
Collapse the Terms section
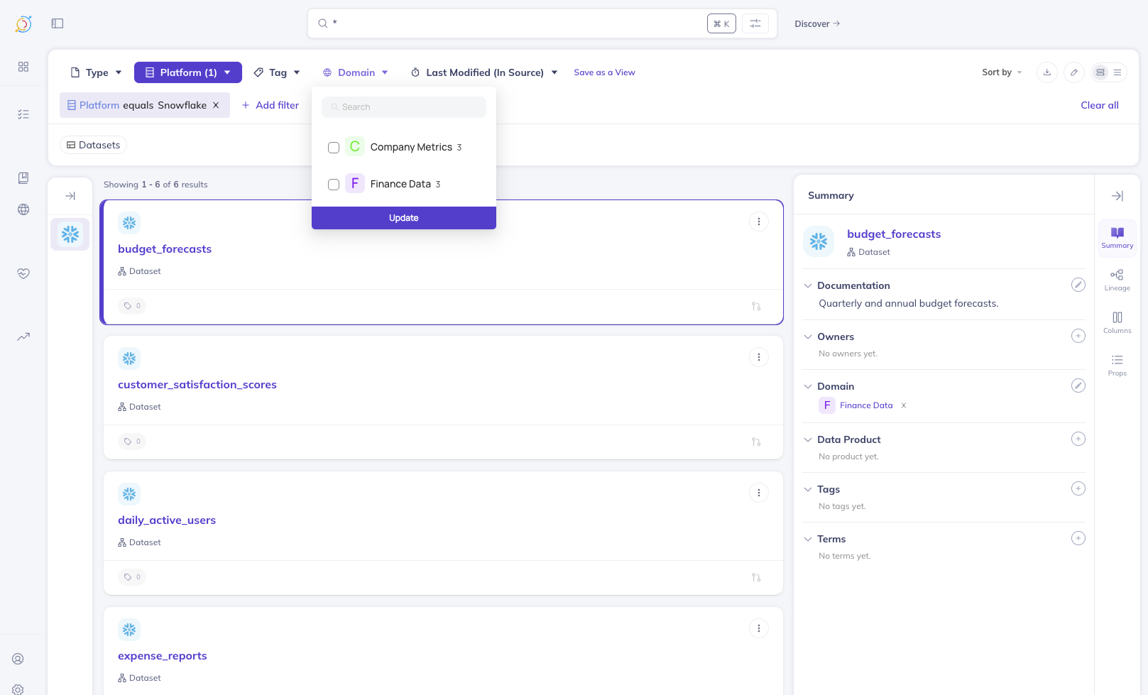808,539
